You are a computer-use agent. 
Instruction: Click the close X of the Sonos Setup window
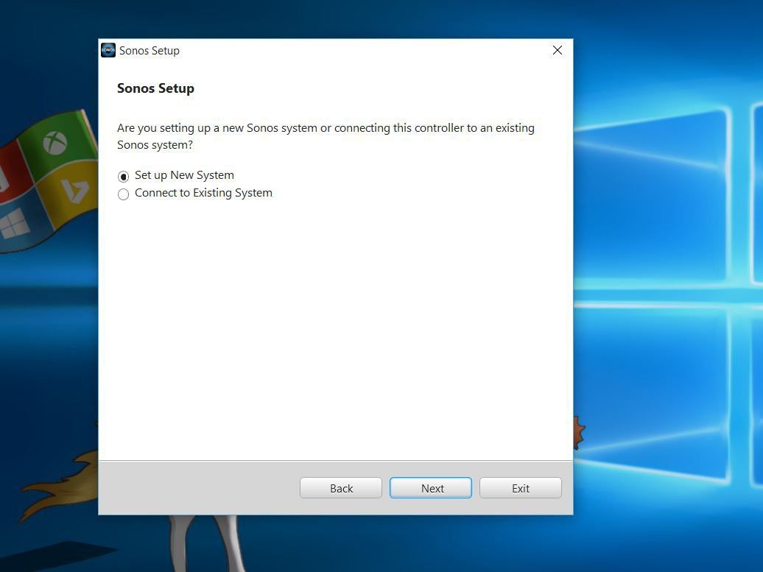(557, 50)
